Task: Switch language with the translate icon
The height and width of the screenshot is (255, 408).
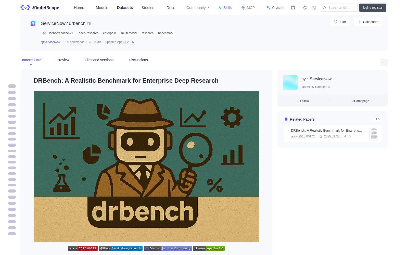Action: pyautogui.click(x=314, y=8)
